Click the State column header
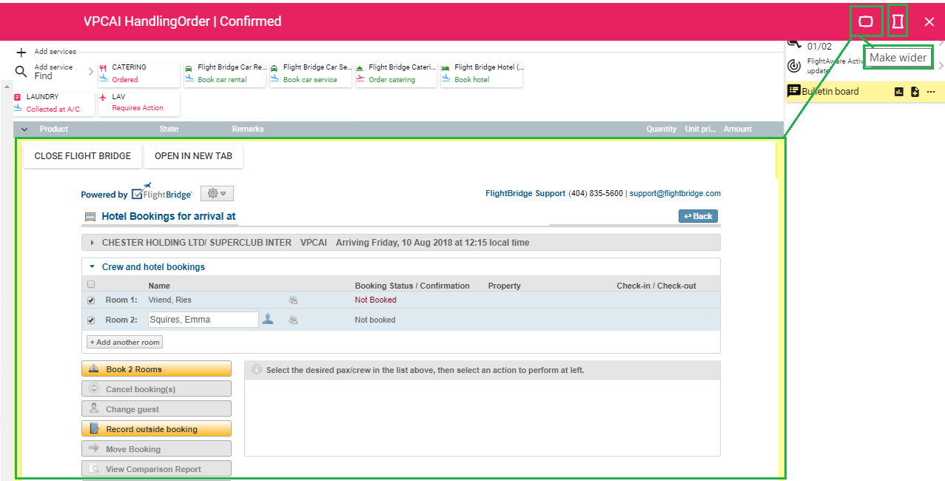 tap(169, 129)
